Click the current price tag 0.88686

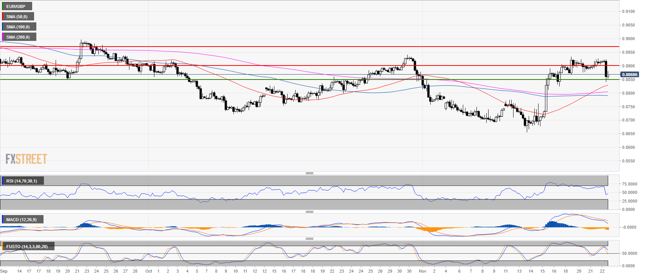(630, 75)
